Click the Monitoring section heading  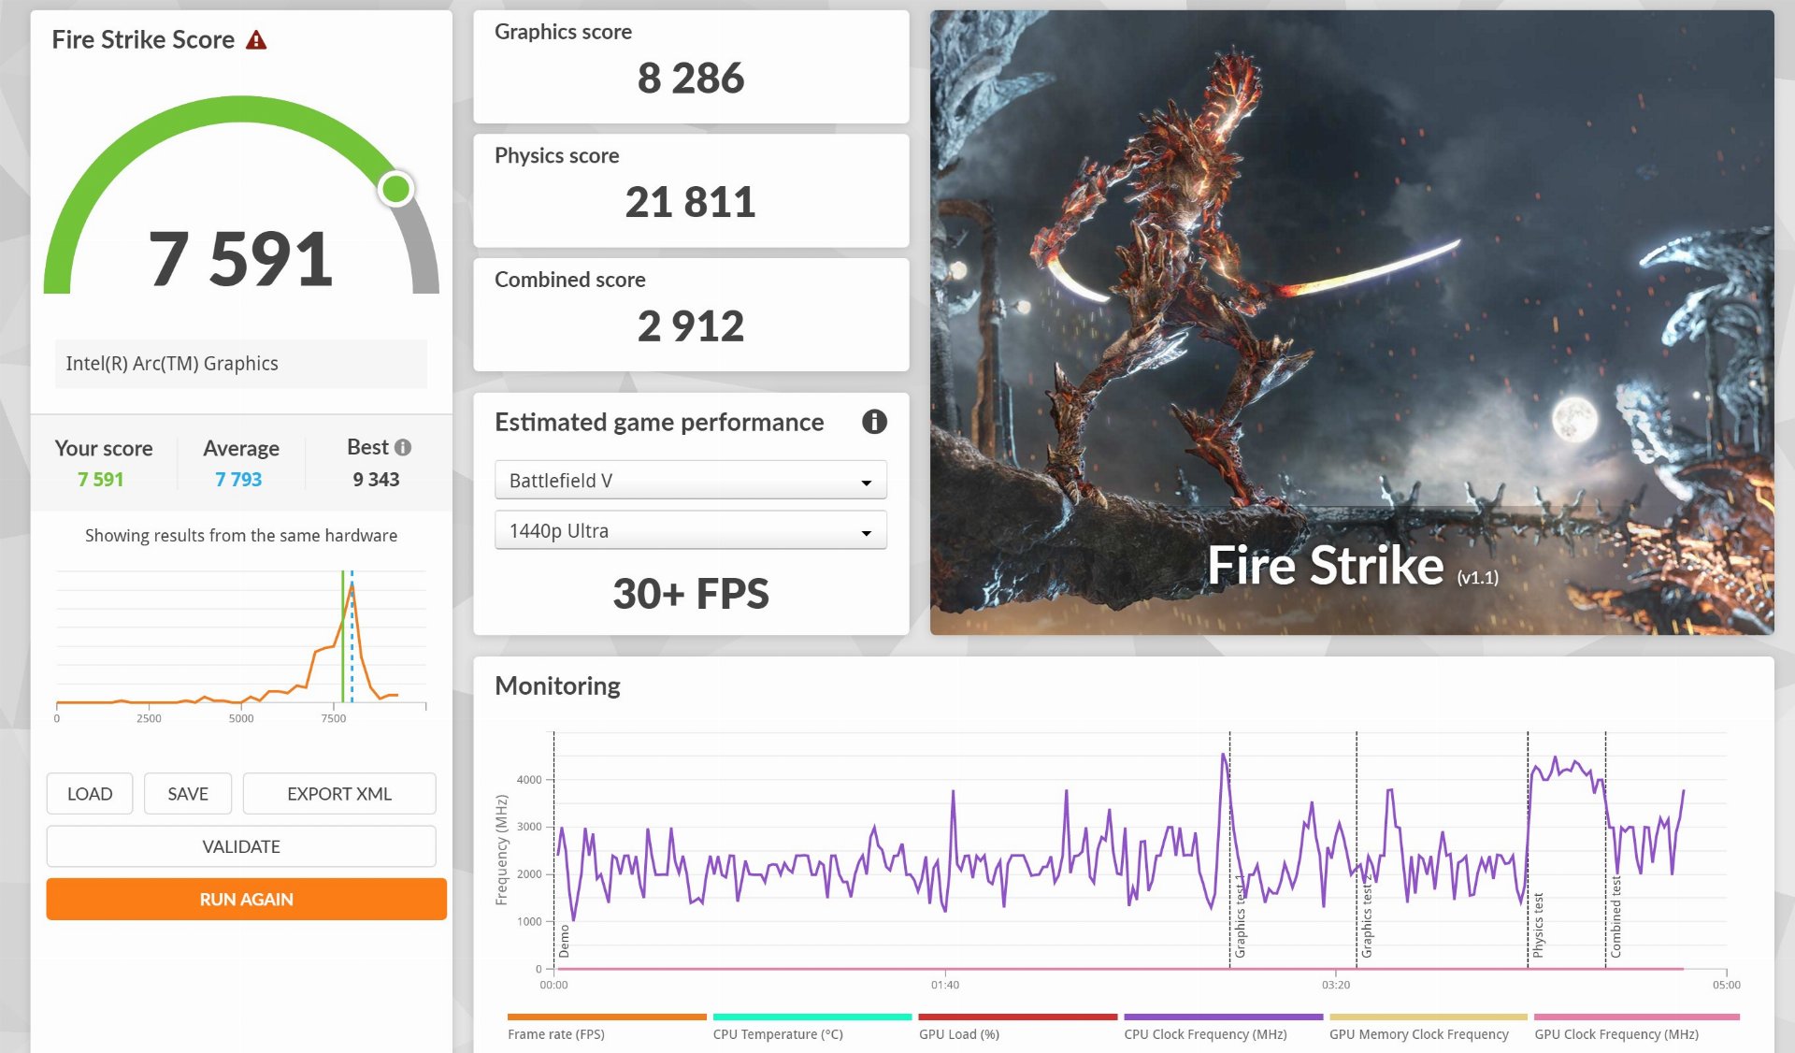pyautogui.click(x=557, y=685)
